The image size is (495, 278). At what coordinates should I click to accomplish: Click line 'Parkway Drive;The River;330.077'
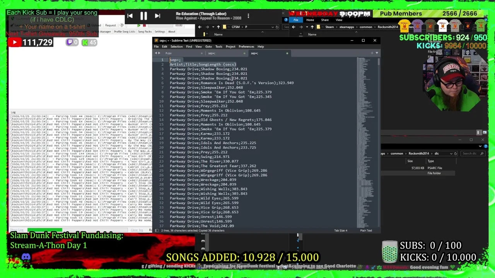pyautogui.click(x=204, y=161)
